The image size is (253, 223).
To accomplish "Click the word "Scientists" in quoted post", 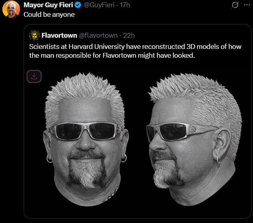I will [44, 47].
